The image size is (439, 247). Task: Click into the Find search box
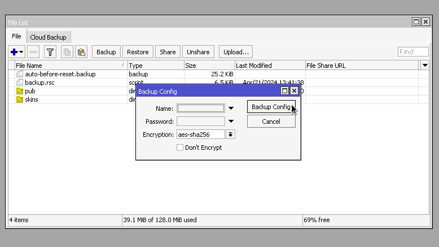[412, 52]
